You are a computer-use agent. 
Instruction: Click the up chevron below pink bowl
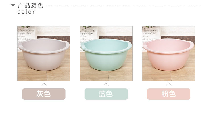coord(169,84)
